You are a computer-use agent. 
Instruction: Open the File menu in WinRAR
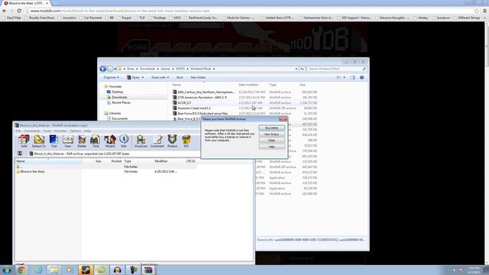pyautogui.click(x=18, y=131)
